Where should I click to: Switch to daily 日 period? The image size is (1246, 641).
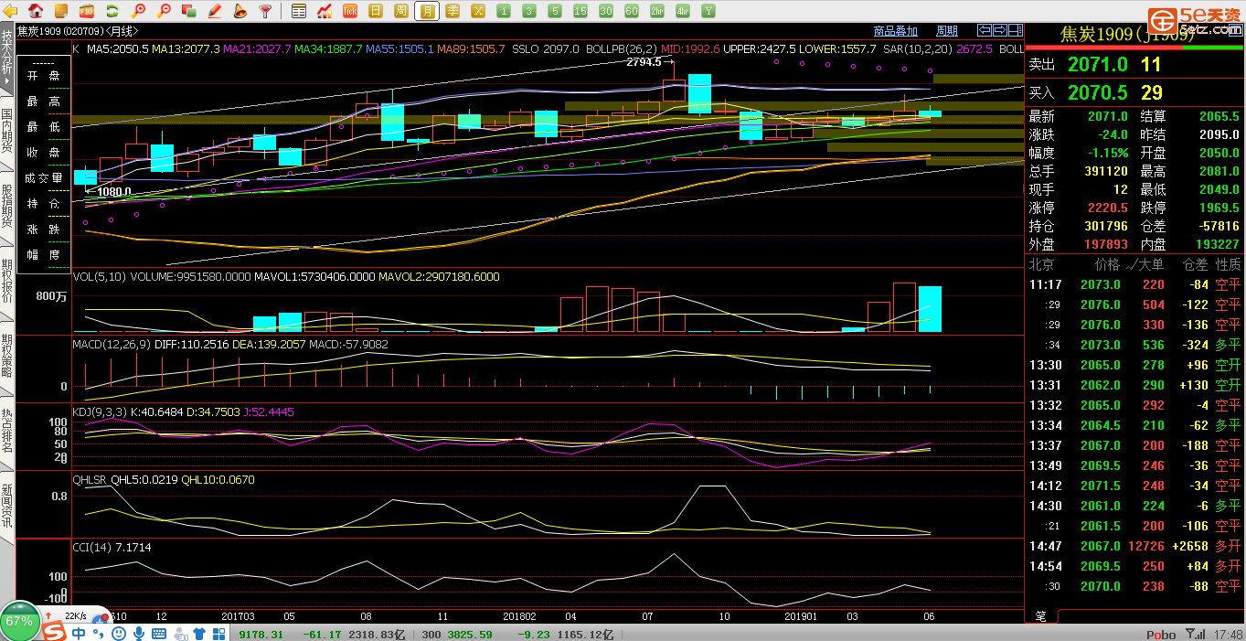pyautogui.click(x=376, y=11)
